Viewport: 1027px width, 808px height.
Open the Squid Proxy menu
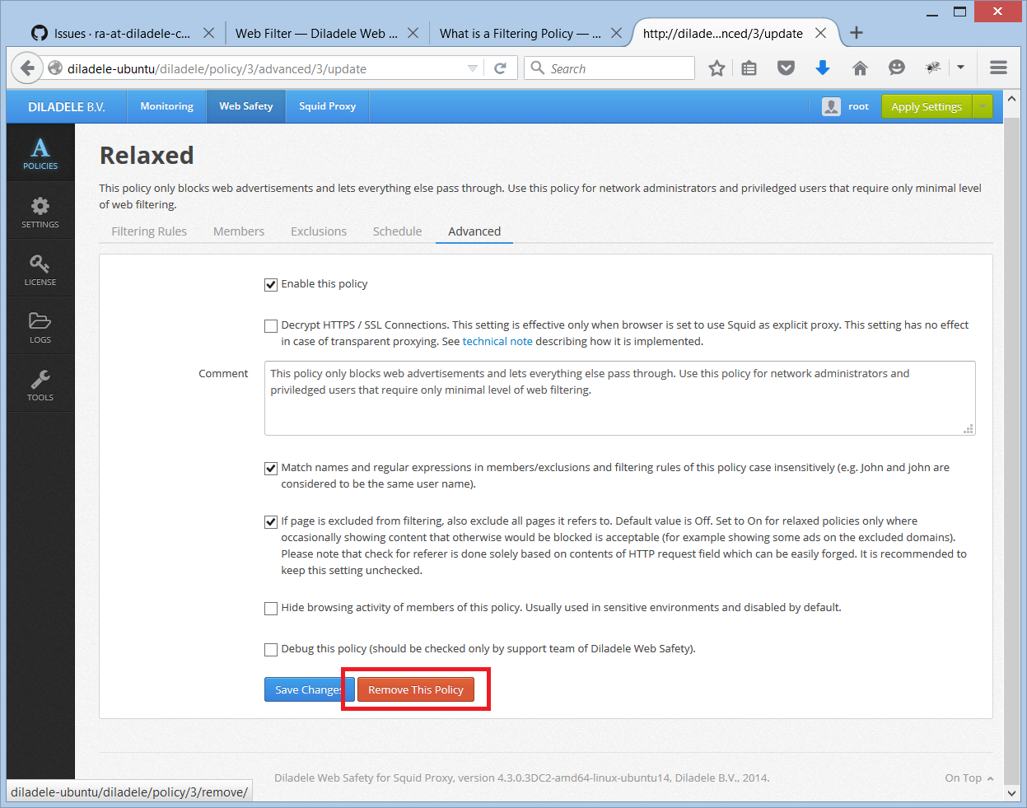point(327,106)
